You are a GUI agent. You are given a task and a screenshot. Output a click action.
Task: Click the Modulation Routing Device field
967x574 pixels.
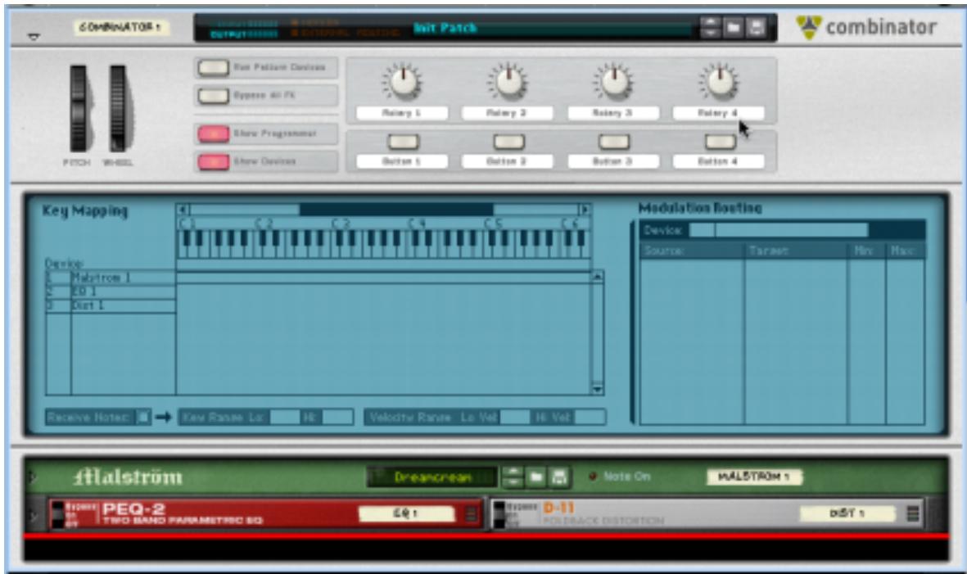pos(779,231)
